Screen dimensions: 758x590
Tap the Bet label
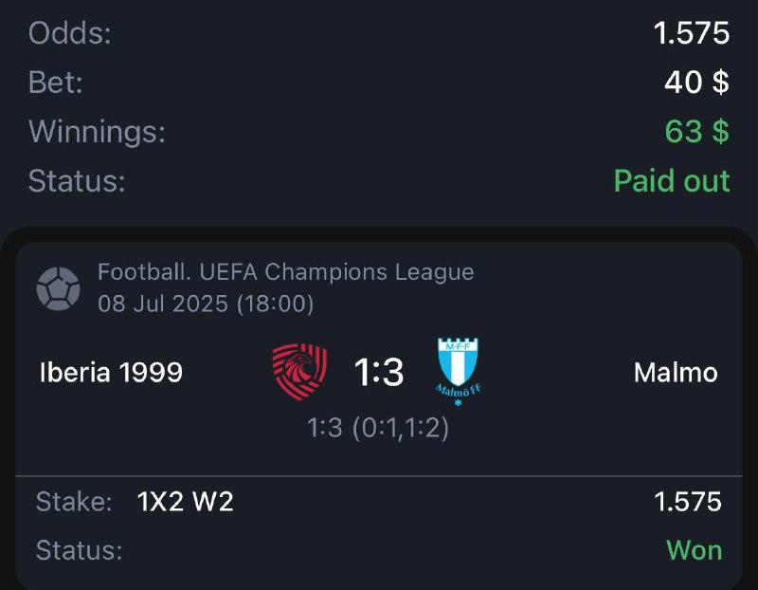pos(56,83)
